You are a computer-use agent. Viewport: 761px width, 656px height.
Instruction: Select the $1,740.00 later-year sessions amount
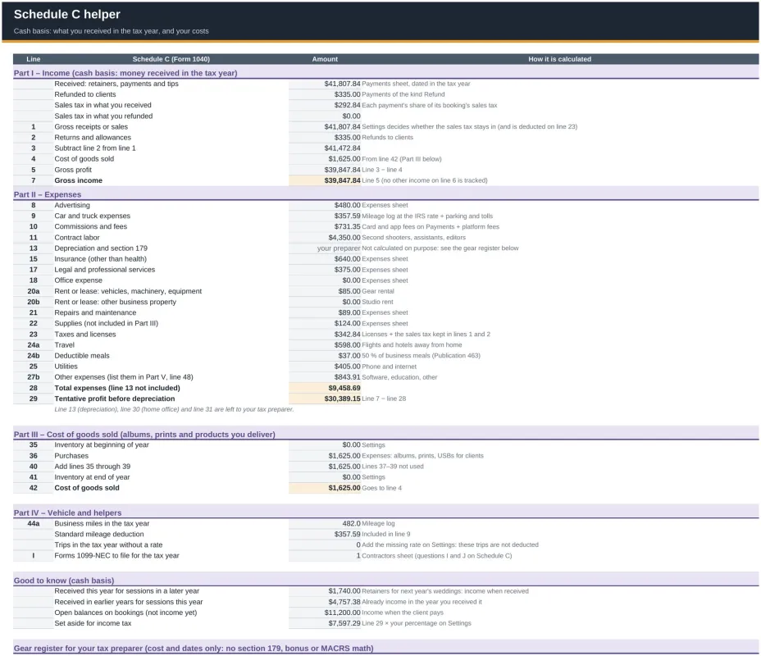tap(344, 591)
